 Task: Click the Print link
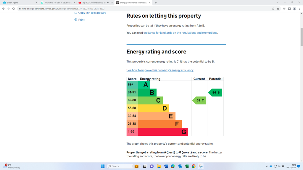pyautogui.click(x=81, y=20)
